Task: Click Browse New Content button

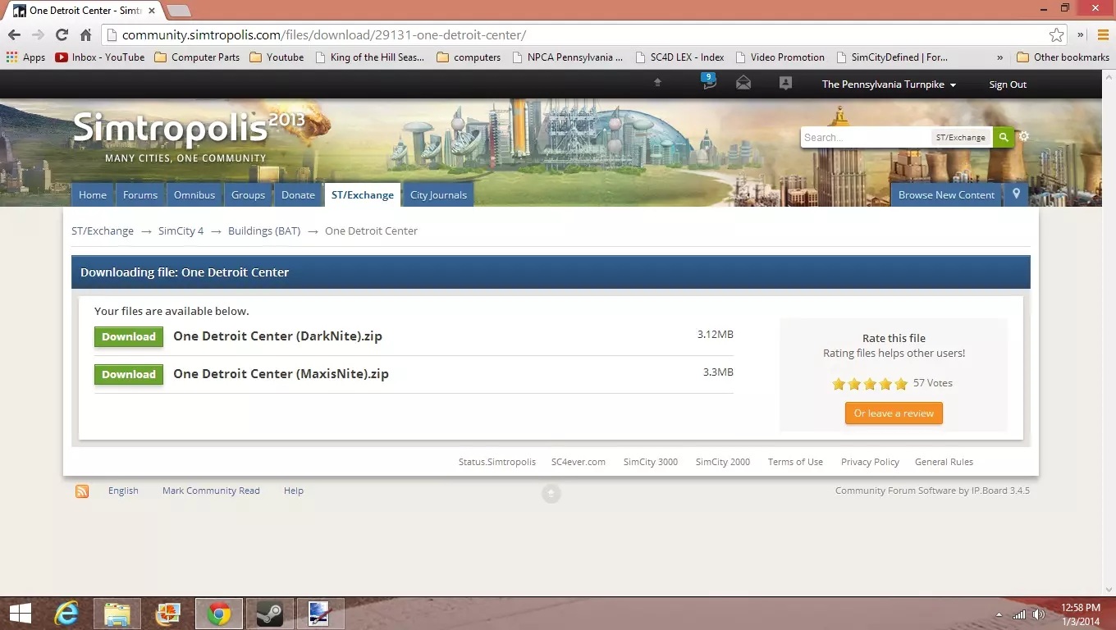Action: point(946,194)
